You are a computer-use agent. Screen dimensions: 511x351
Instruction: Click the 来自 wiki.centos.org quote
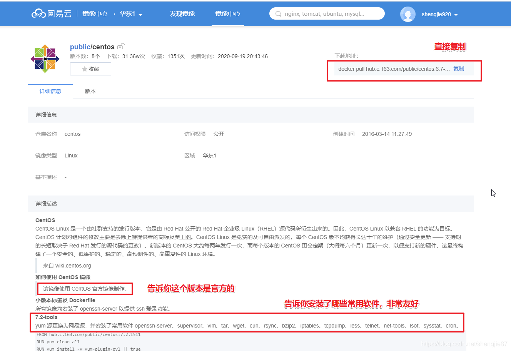coord(67,266)
